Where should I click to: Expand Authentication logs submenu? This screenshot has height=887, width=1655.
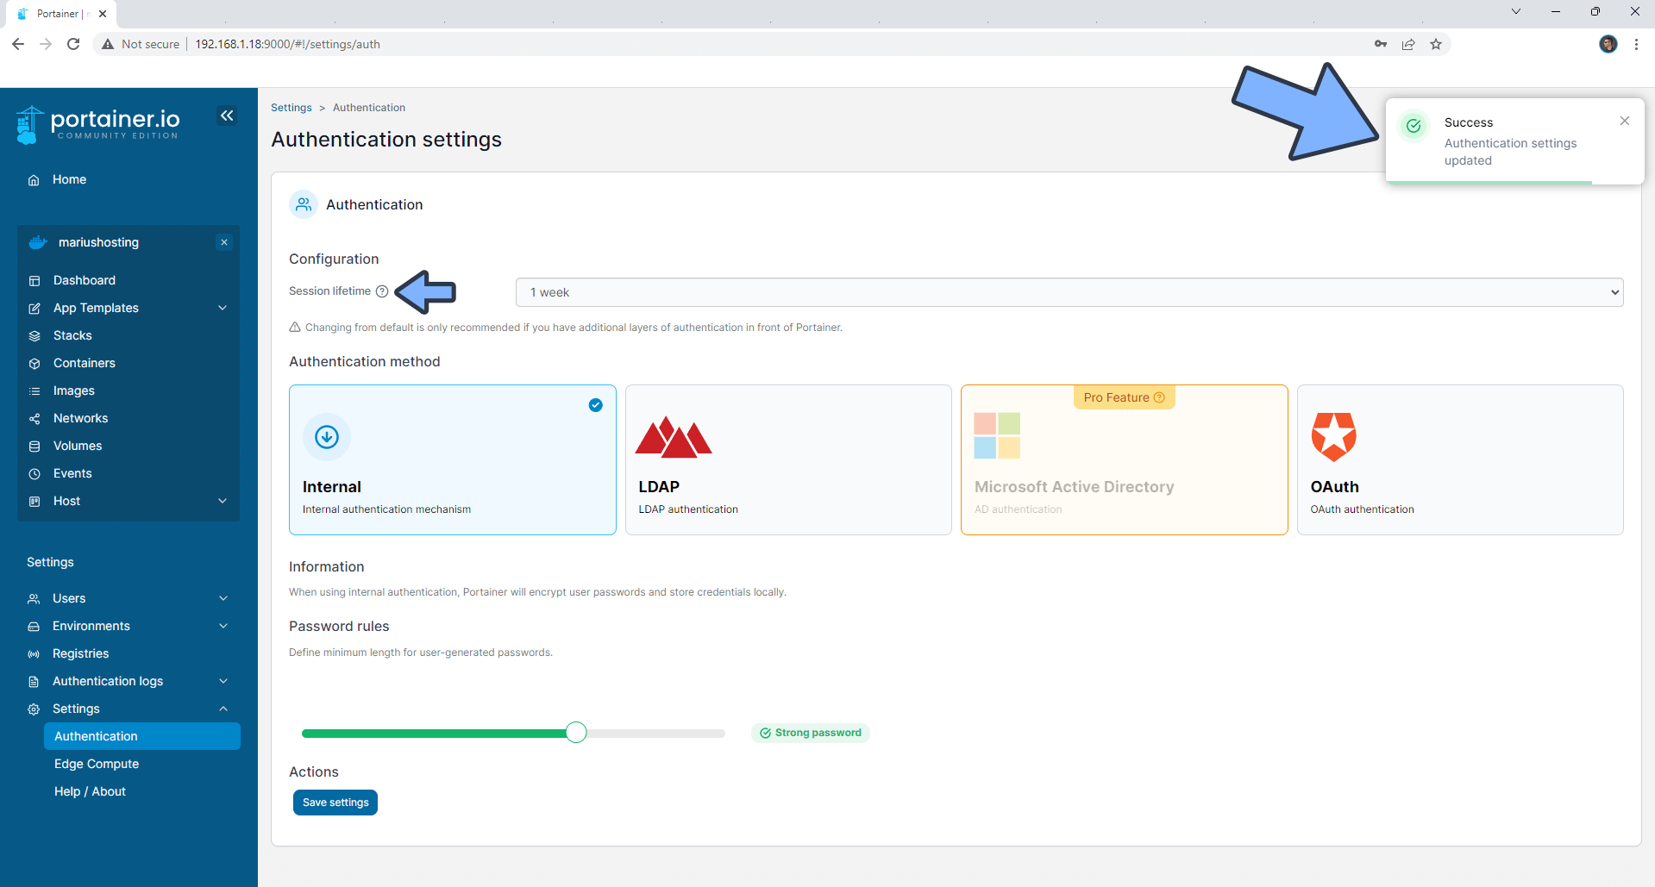point(223,681)
